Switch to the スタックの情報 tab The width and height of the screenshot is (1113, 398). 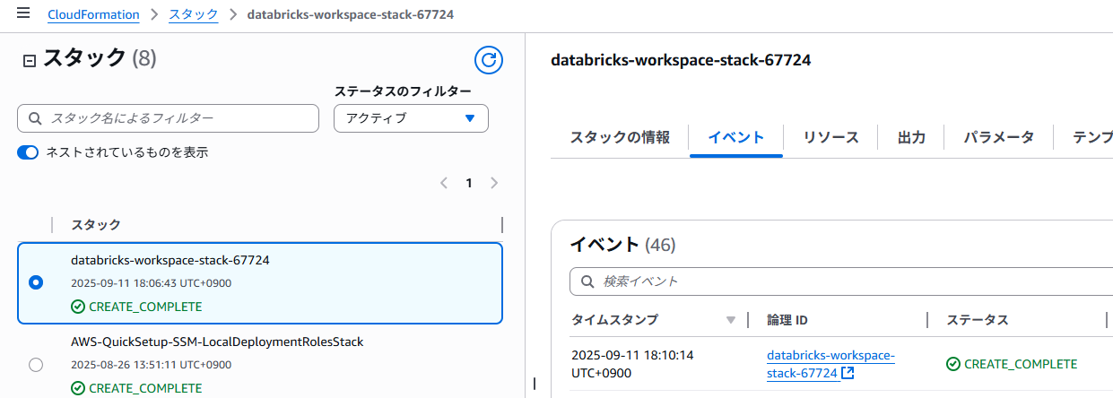pyautogui.click(x=620, y=137)
